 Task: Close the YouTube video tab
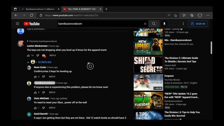click(100, 9)
